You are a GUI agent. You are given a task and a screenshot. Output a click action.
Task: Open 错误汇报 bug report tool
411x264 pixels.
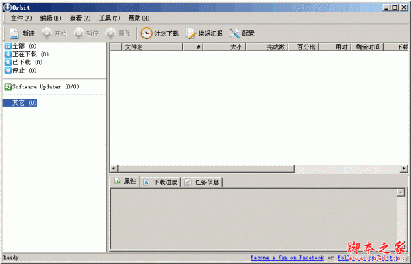[204, 34]
